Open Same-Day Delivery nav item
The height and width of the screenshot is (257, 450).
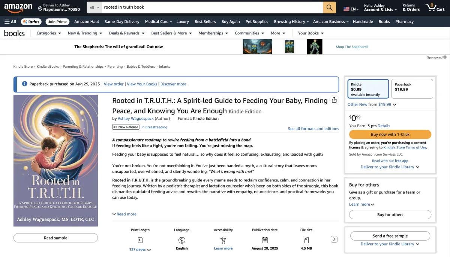pyautogui.click(x=122, y=22)
